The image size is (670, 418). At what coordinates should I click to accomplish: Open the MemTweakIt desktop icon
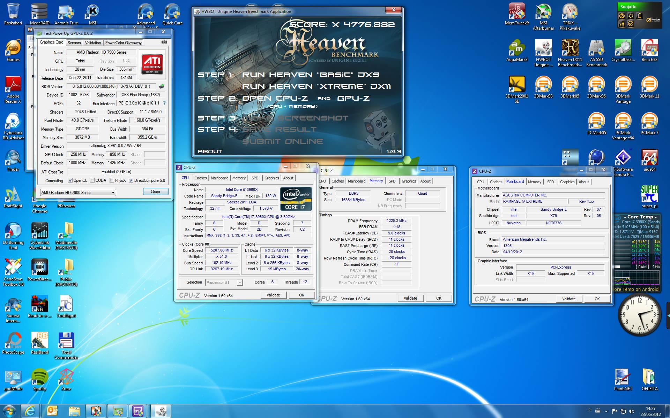pos(517,14)
